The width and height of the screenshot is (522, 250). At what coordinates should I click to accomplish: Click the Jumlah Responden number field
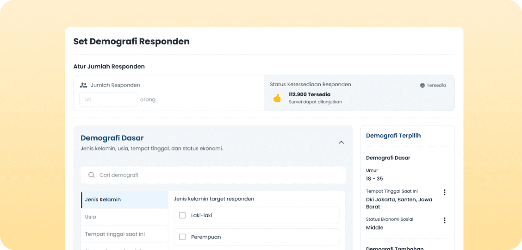(108, 100)
